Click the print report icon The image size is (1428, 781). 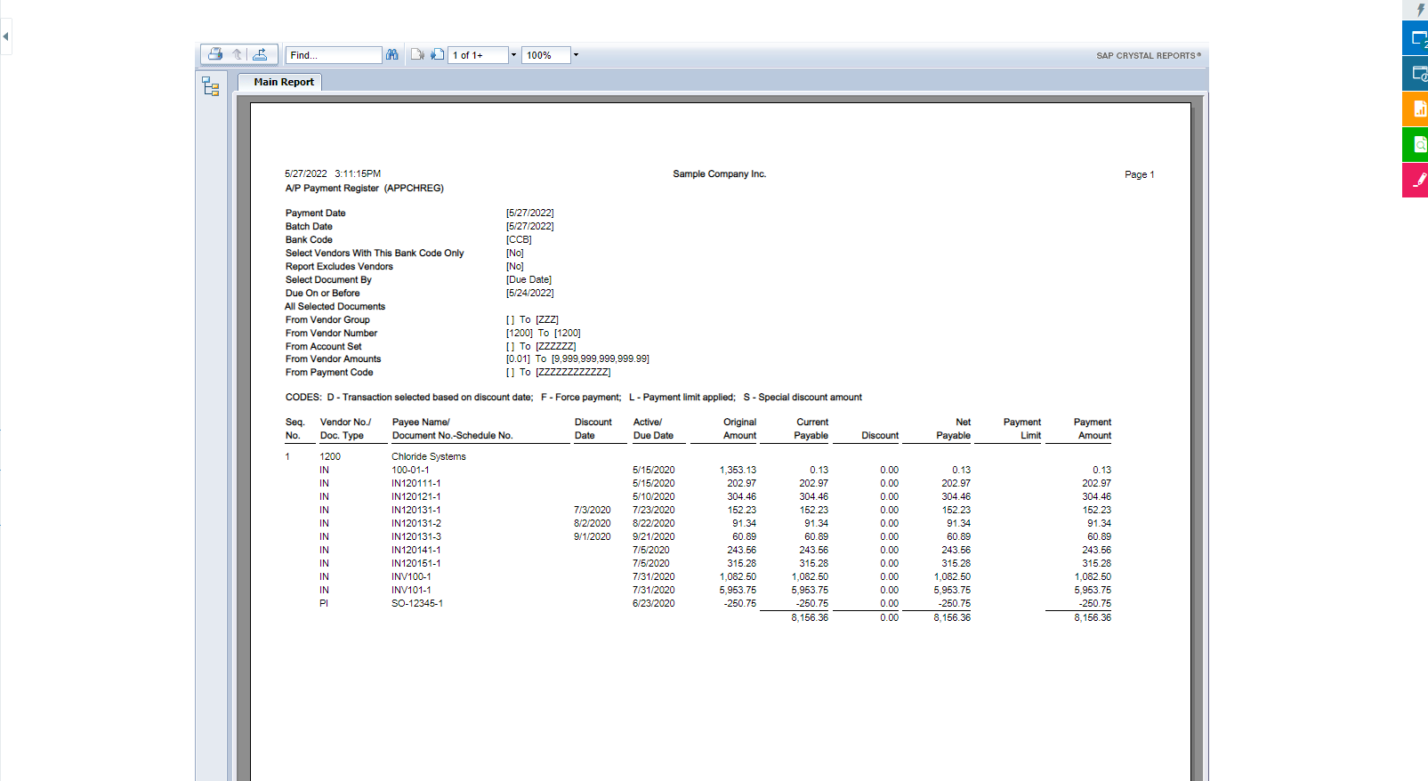point(214,54)
